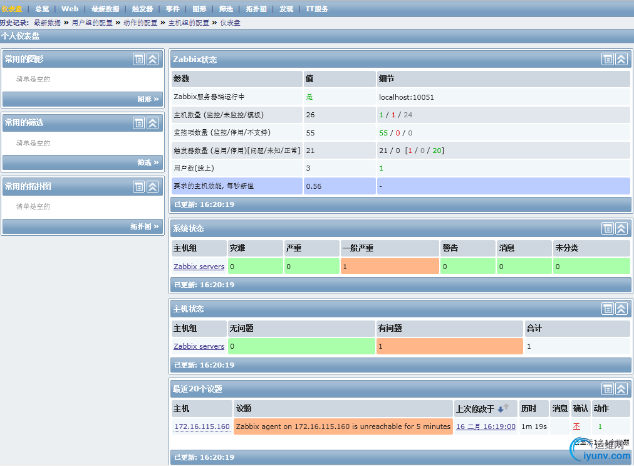Click the 否 acknowledgement link
The height and width of the screenshot is (466, 634).
click(x=576, y=426)
